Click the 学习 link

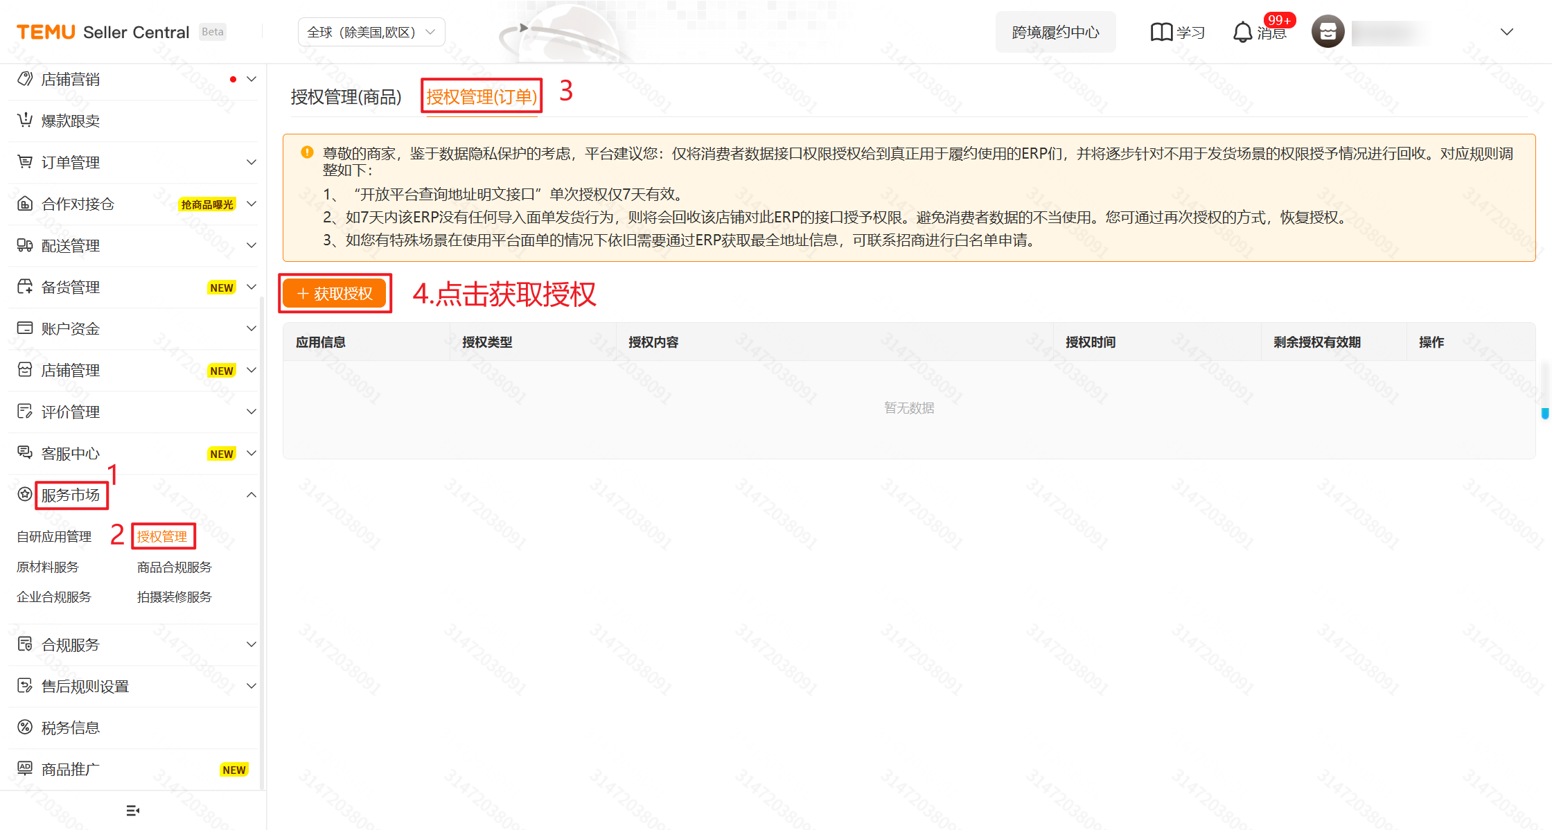pos(1191,33)
